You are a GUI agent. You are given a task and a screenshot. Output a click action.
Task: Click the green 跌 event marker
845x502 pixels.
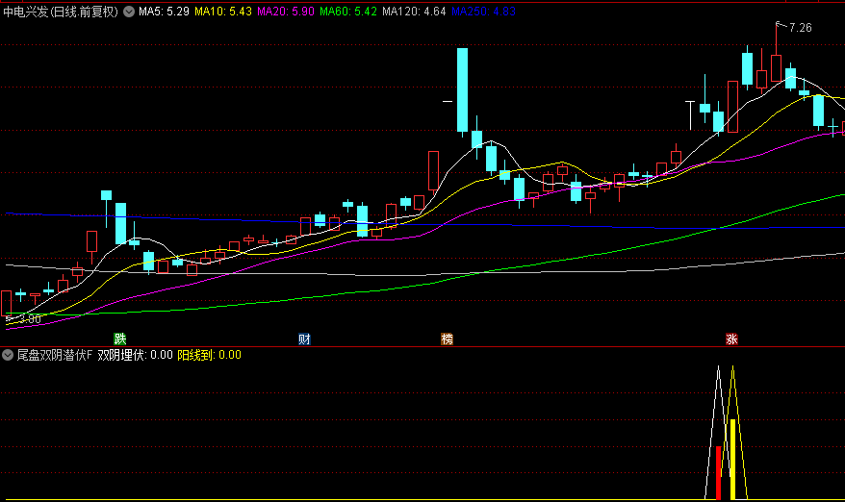click(x=120, y=339)
